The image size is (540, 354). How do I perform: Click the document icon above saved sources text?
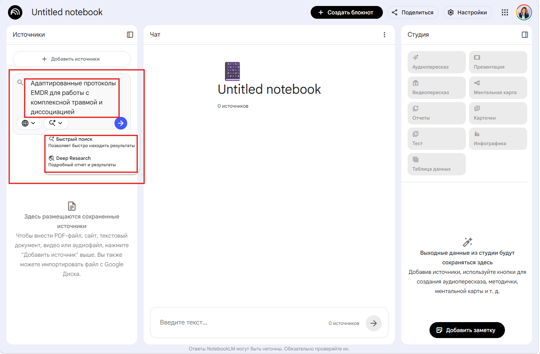(72, 206)
